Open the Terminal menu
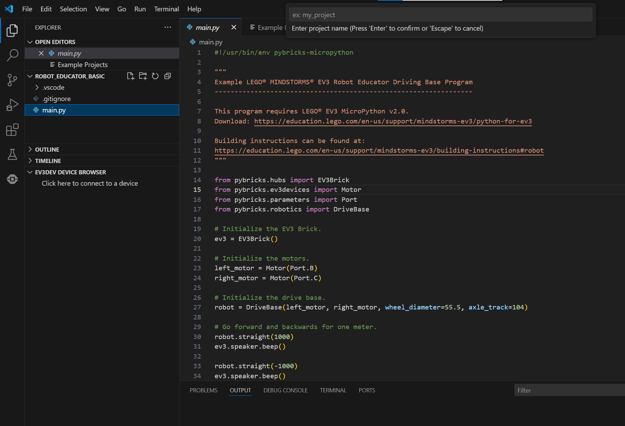Viewport: 625px width, 426px height. (166, 9)
